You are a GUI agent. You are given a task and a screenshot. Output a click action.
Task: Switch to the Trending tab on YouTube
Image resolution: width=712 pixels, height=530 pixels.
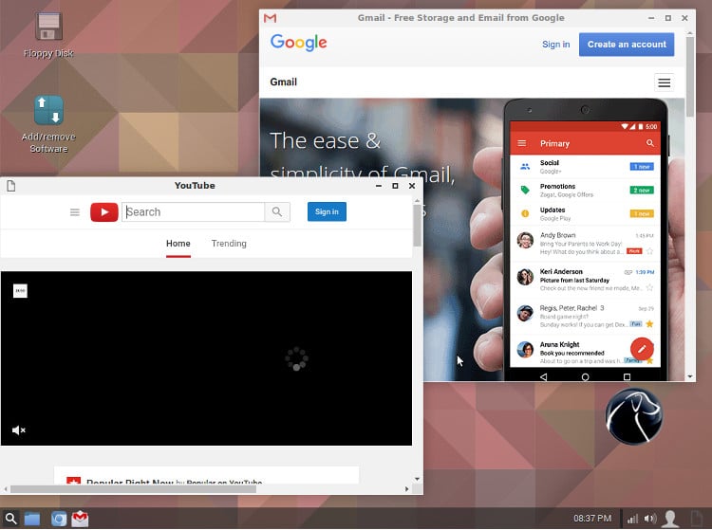pyautogui.click(x=229, y=244)
